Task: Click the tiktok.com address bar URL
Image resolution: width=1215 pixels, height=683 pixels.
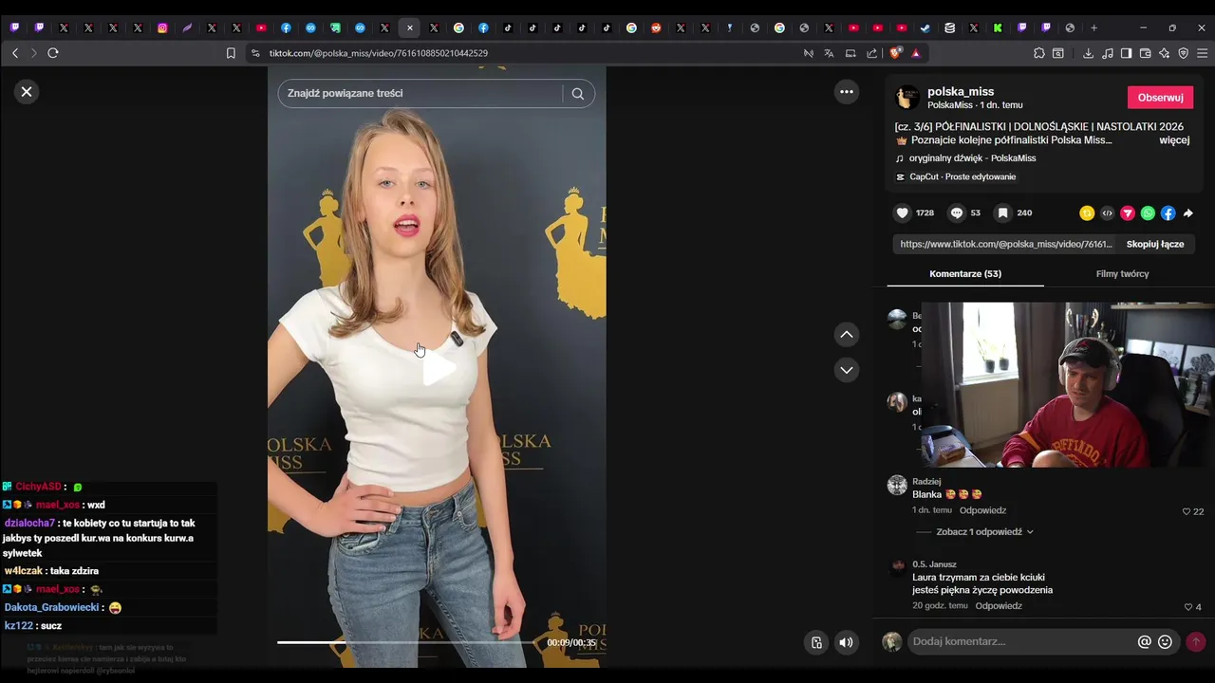Action: 378,53
